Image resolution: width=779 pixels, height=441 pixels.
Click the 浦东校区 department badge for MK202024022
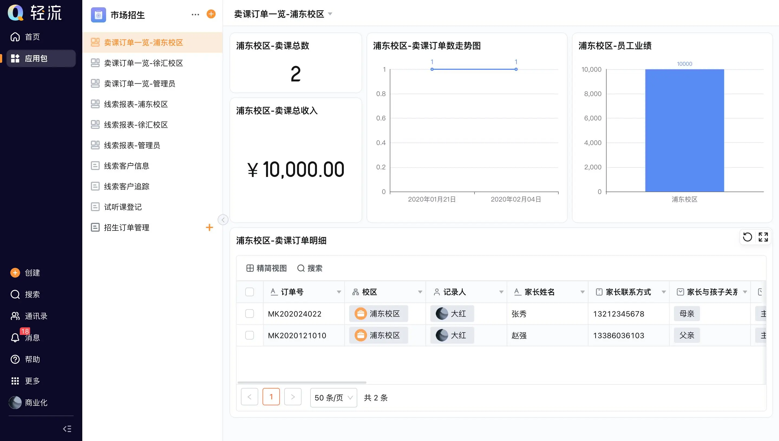378,314
